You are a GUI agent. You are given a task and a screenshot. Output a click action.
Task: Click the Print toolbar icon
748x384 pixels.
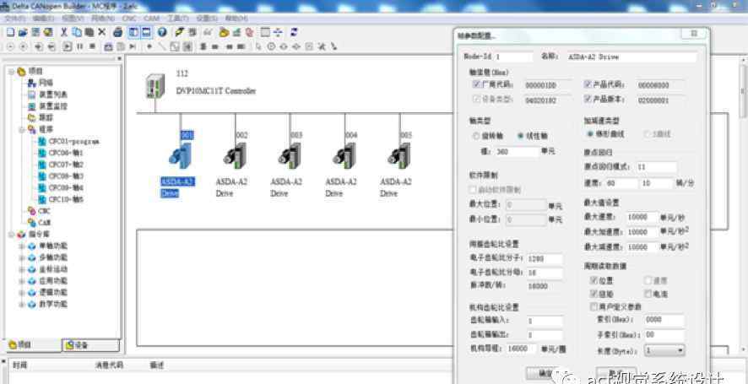coord(118,32)
